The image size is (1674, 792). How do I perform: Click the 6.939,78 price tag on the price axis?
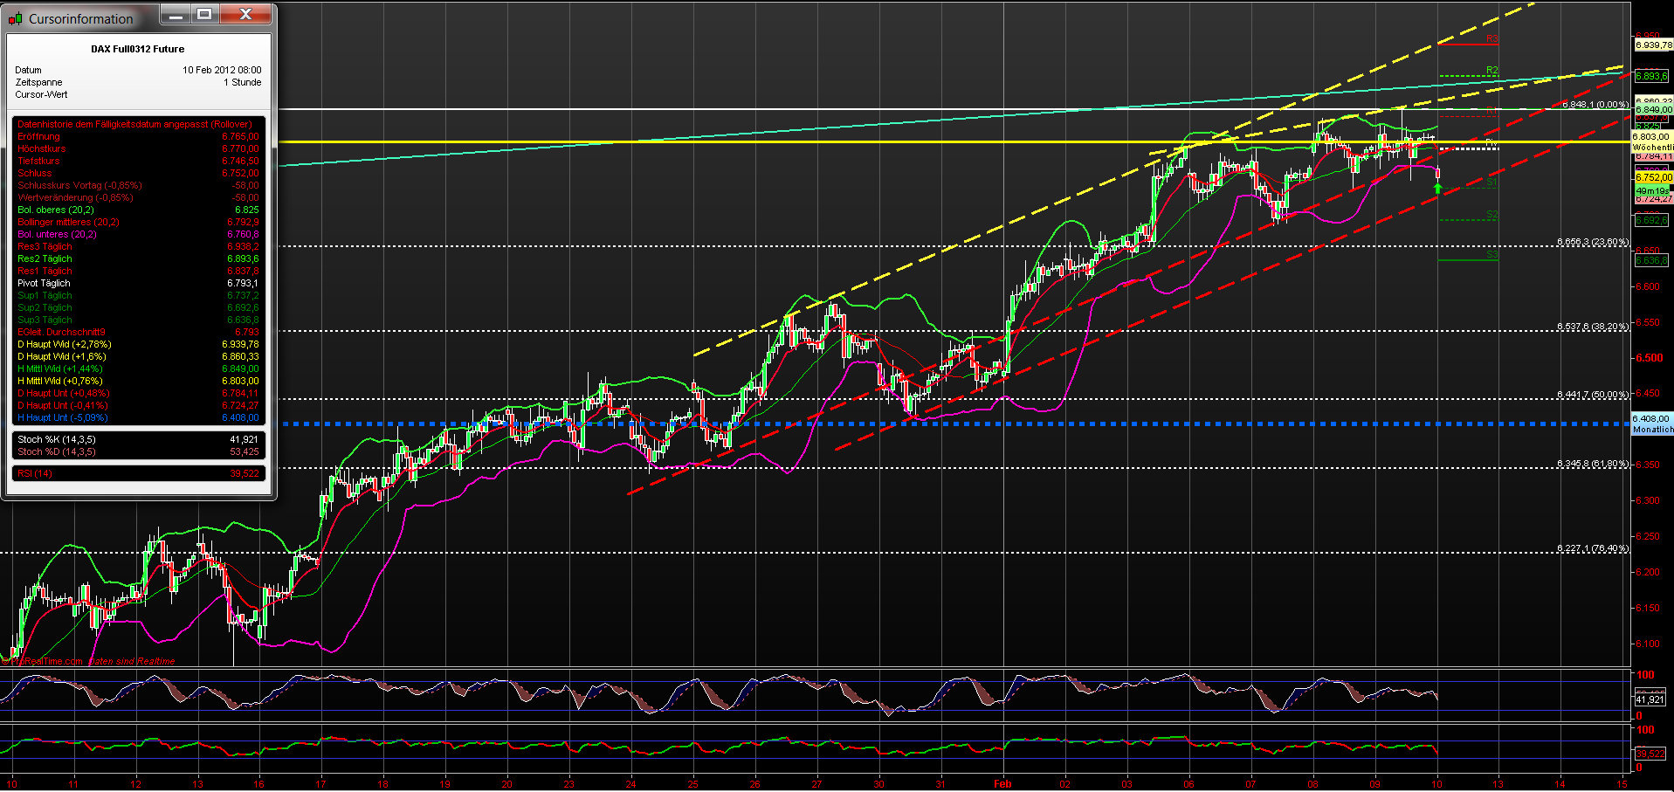[x=1653, y=45]
